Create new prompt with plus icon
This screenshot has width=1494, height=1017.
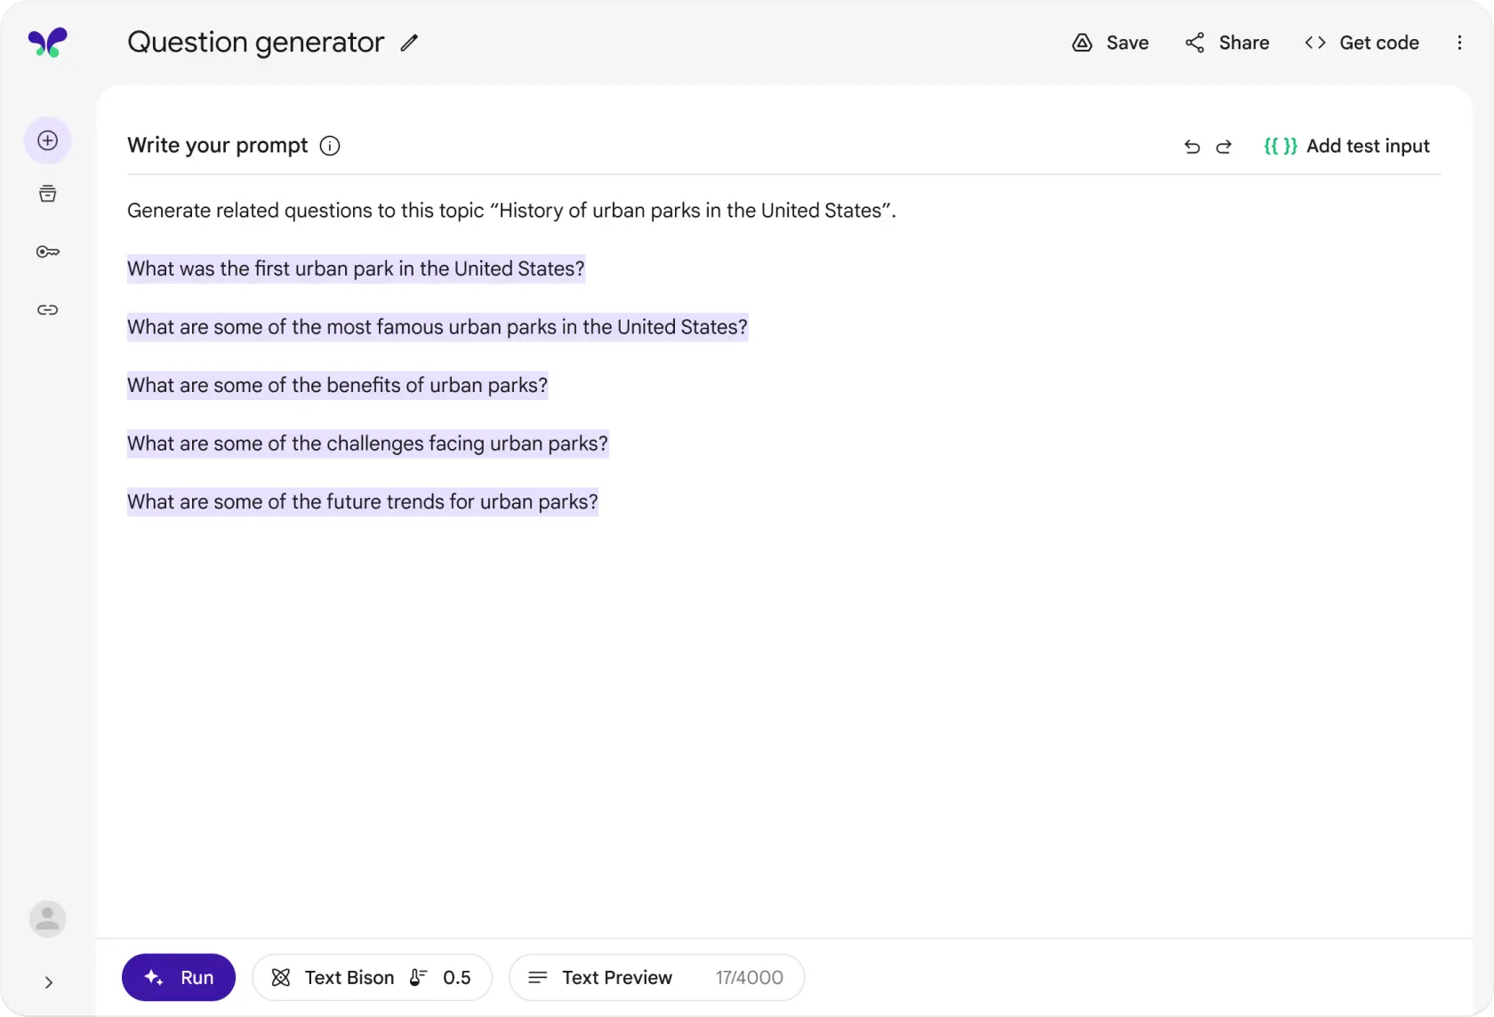pos(48,140)
